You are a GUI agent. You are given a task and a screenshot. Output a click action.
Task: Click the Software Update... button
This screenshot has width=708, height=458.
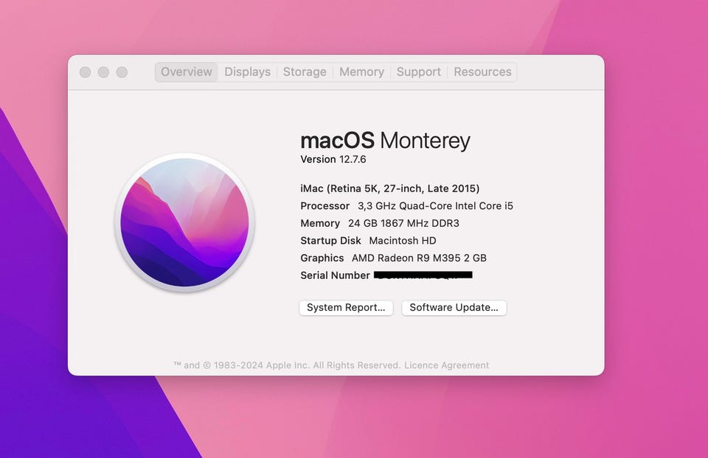point(454,308)
